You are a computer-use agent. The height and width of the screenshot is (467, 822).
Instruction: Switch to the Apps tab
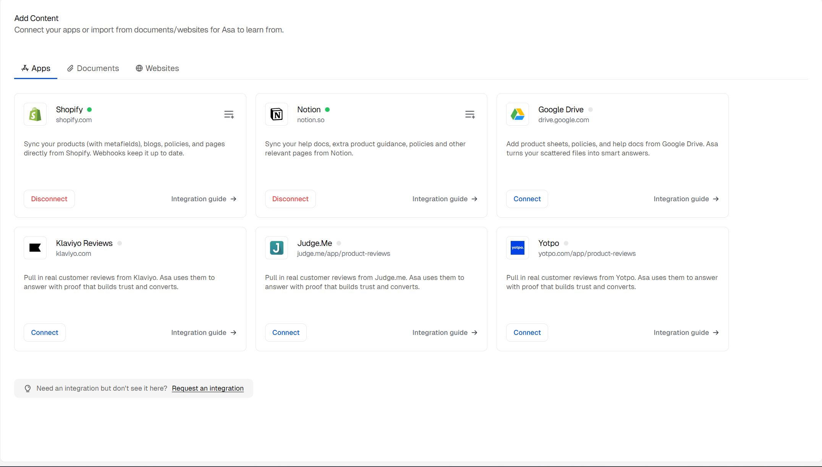tap(36, 68)
